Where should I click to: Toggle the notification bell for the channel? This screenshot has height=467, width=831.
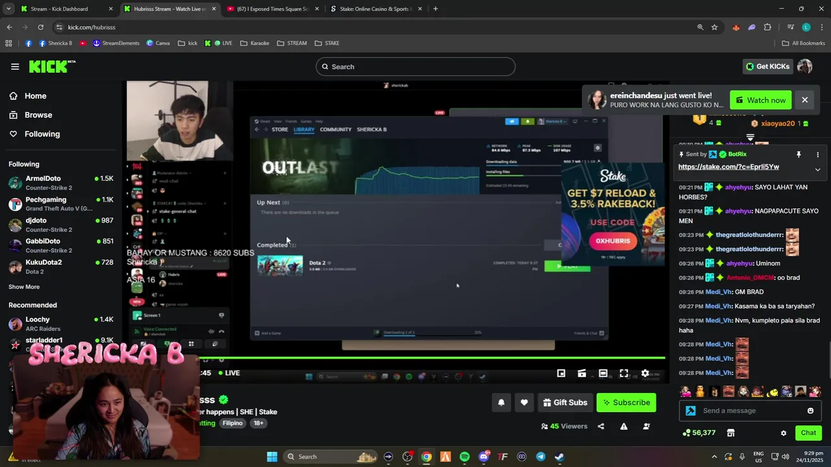point(501,403)
